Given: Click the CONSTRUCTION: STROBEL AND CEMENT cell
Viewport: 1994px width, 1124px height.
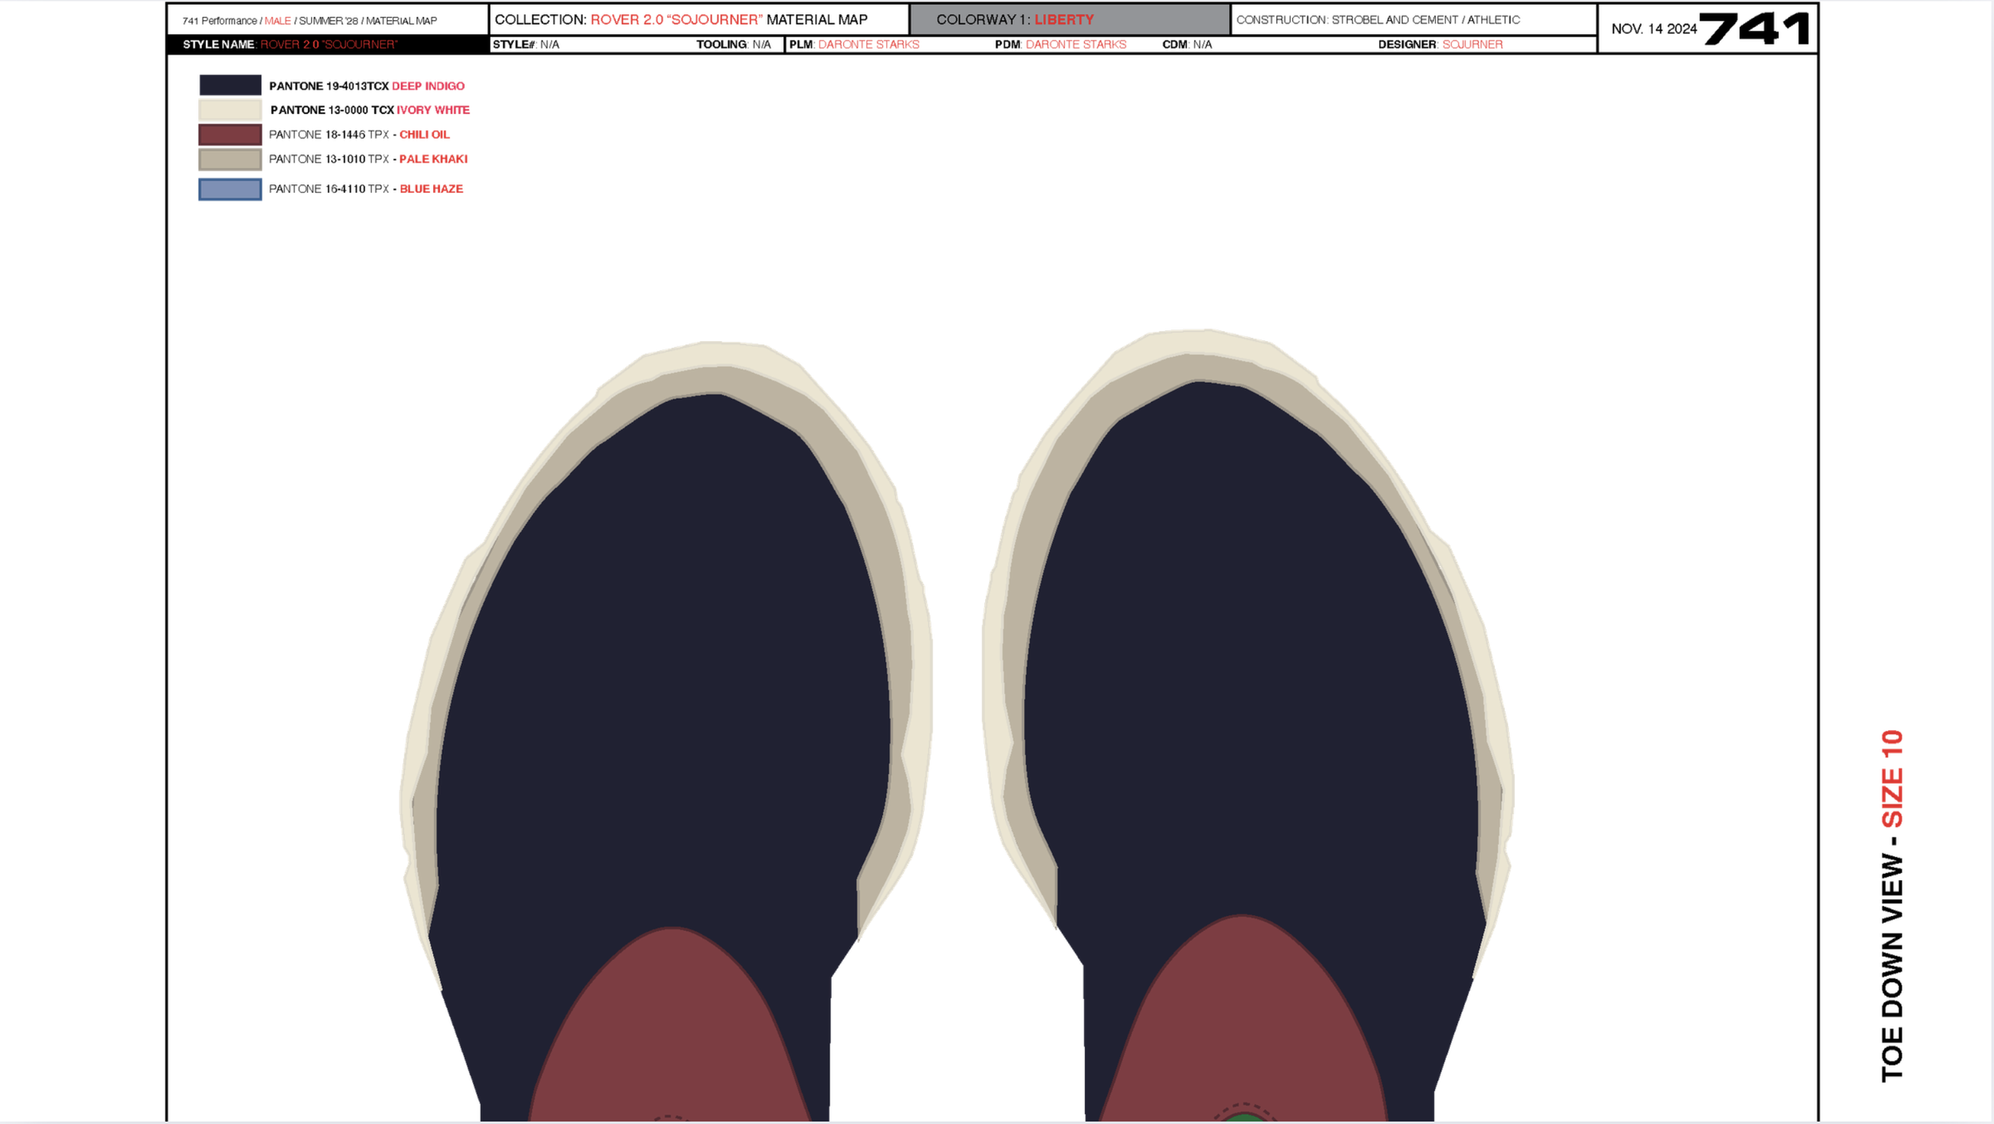Looking at the screenshot, I should tap(1380, 20).
